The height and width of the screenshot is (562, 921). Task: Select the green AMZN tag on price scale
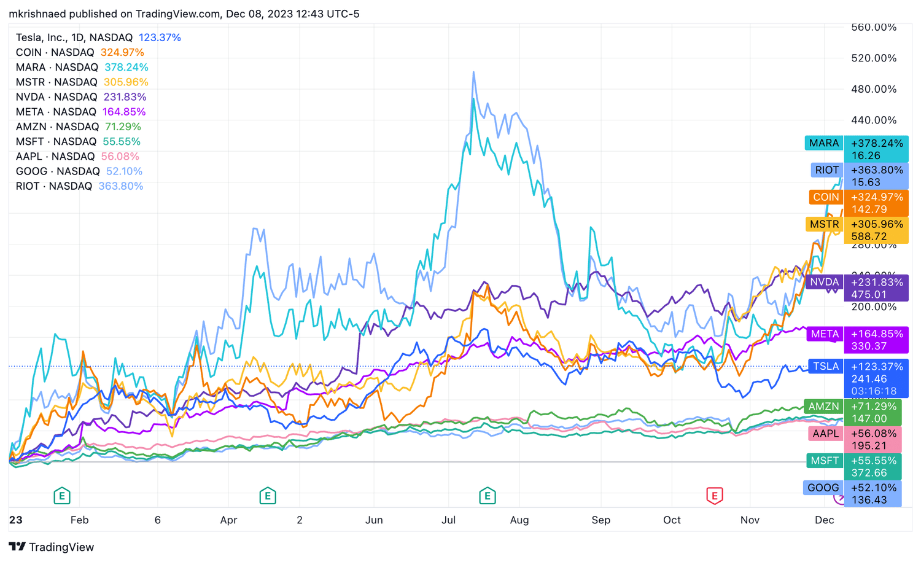(x=823, y=407)
